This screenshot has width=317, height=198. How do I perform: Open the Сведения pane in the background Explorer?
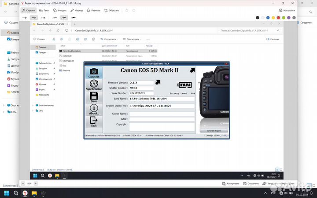304,22
